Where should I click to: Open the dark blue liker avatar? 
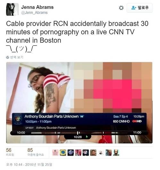71,153
